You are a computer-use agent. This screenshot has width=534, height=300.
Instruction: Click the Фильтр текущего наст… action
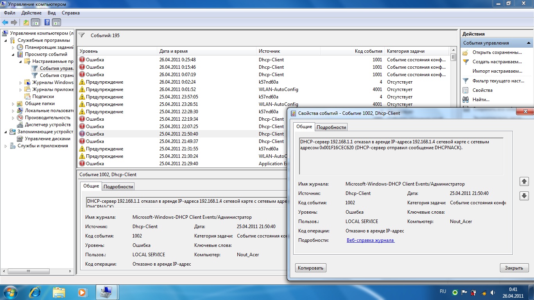point(498,81)
